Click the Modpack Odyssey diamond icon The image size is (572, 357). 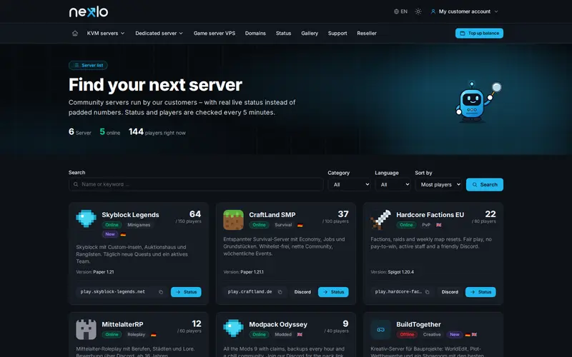pyautogui.click(x=234, y=328)
